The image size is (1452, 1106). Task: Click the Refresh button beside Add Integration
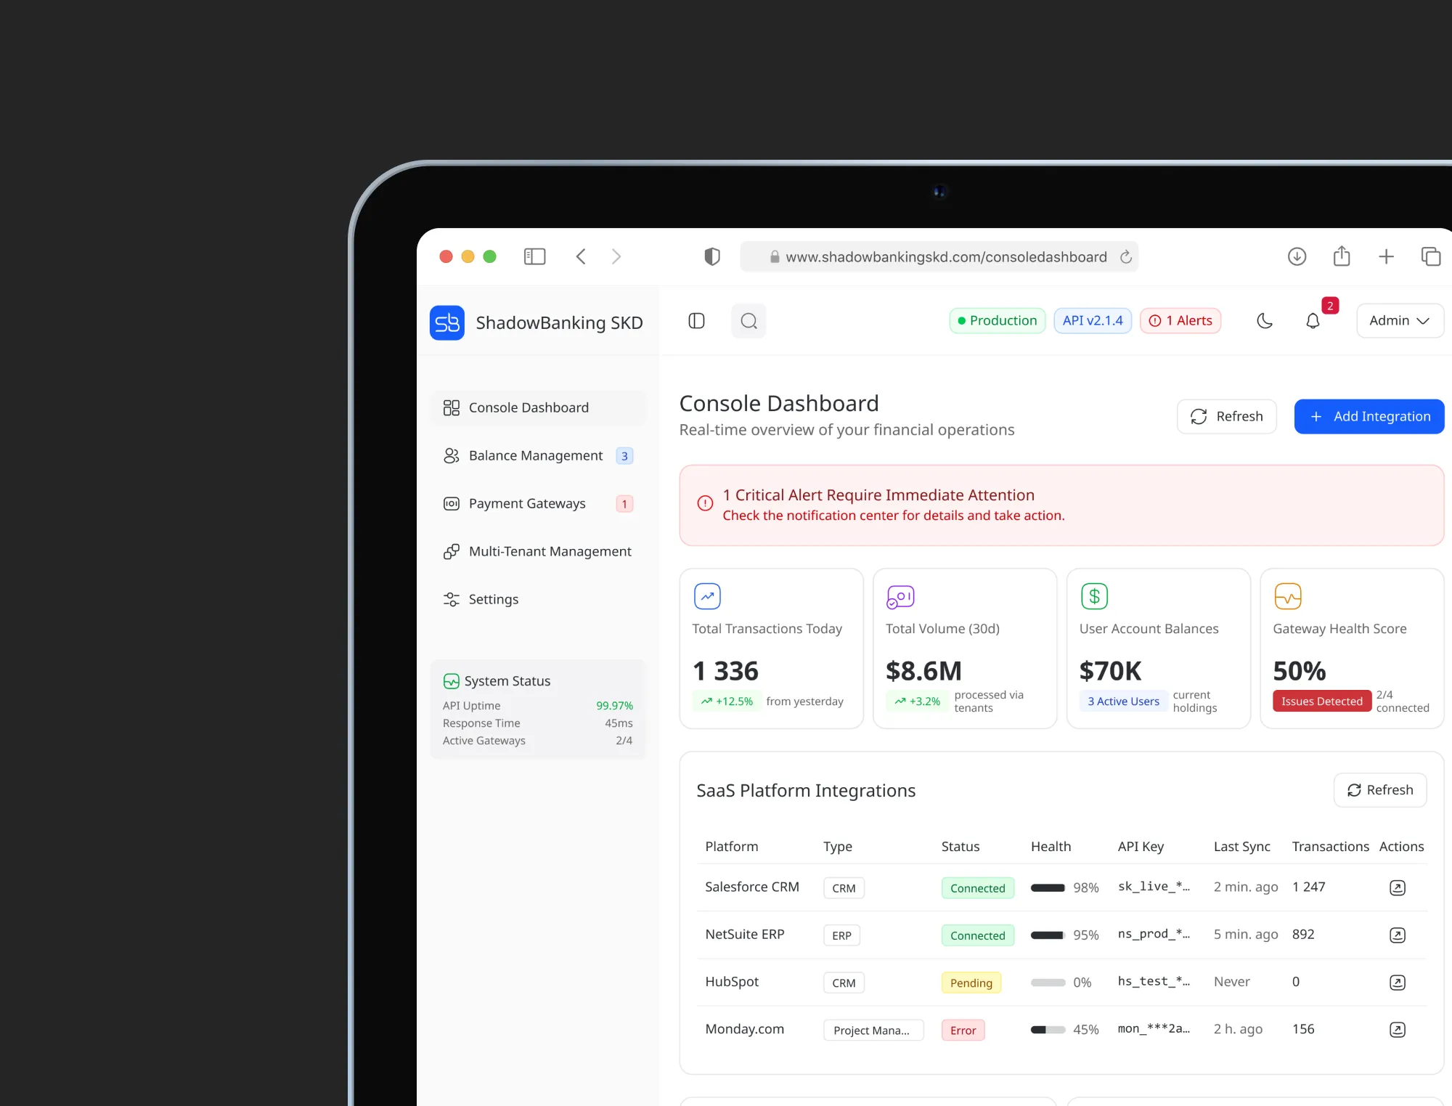point(1226,416)
